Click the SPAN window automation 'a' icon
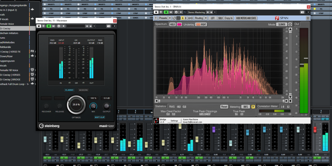 176,12
